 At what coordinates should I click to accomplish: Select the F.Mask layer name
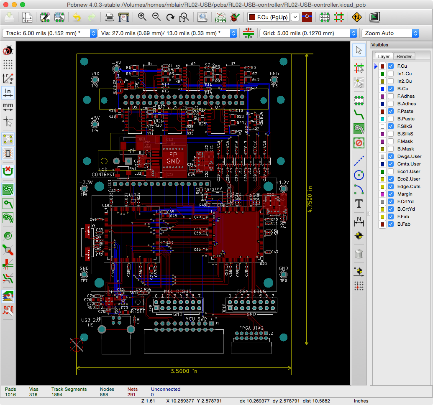(405, 141)
